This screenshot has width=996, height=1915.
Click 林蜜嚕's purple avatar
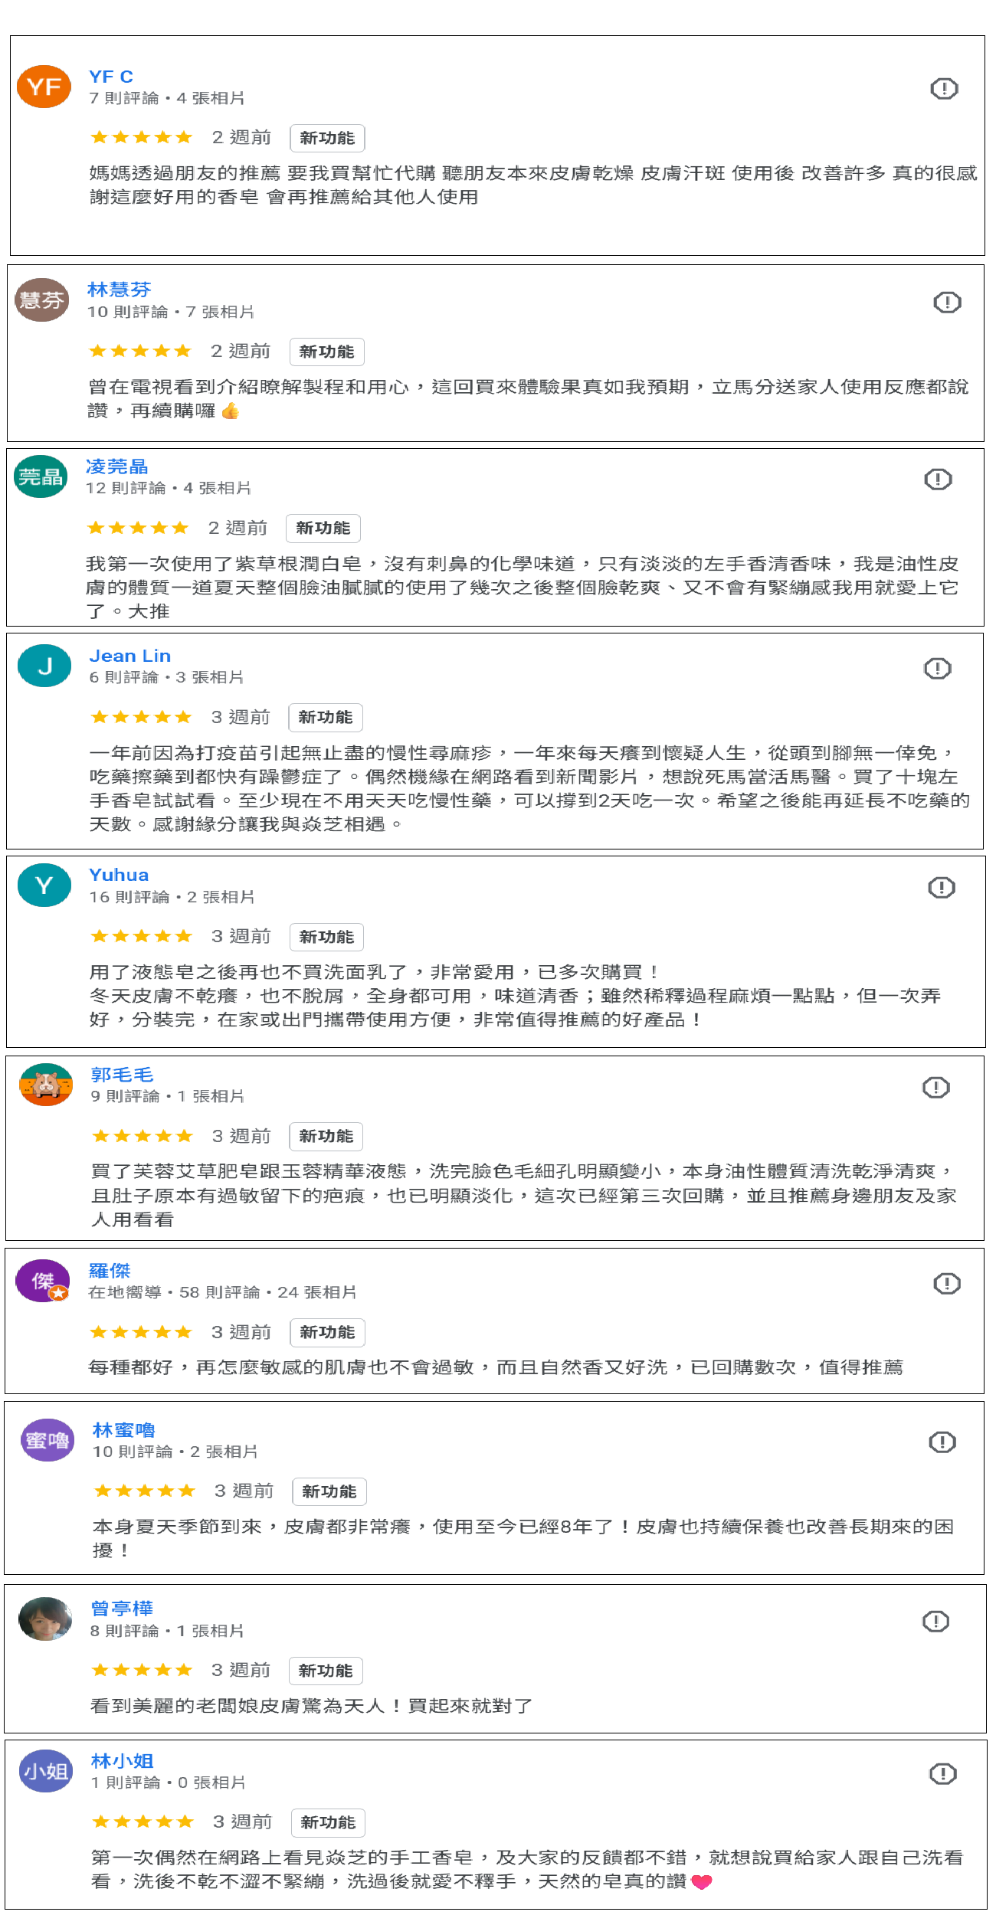(x=48, y=1441)
